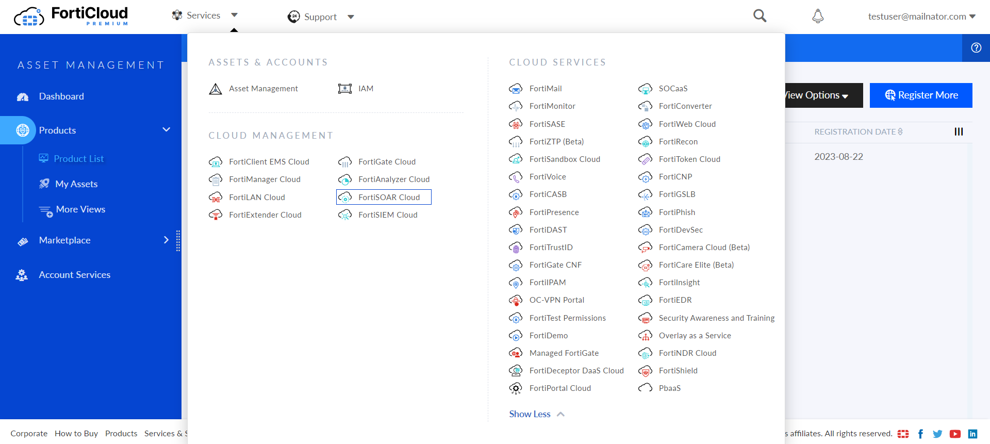990x444 pixels.
Task: Open the notifications bell
Action: 818,16
